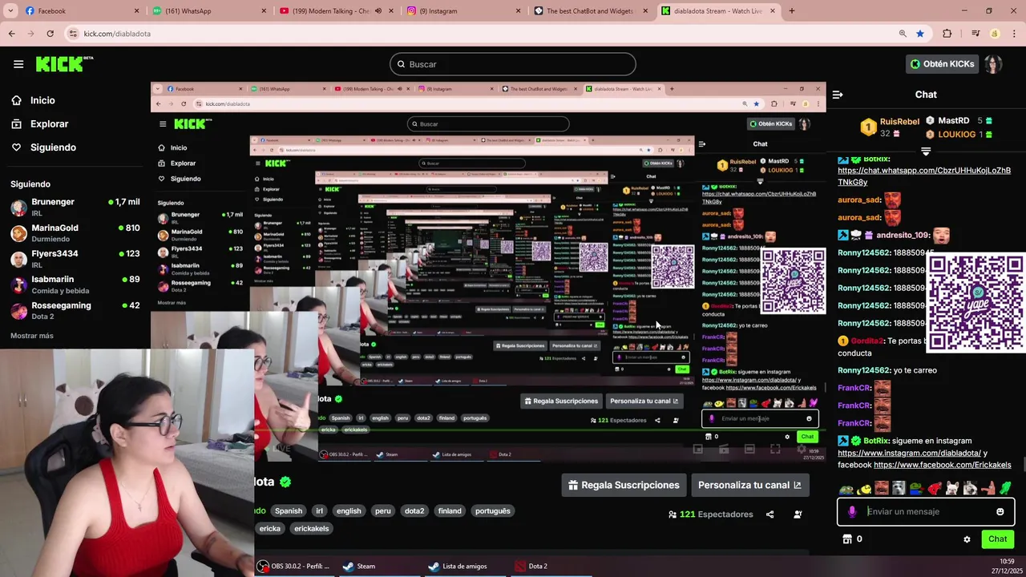Click the Obtén KICKs button
1026x577 pixels.
(x=942, y=64)
